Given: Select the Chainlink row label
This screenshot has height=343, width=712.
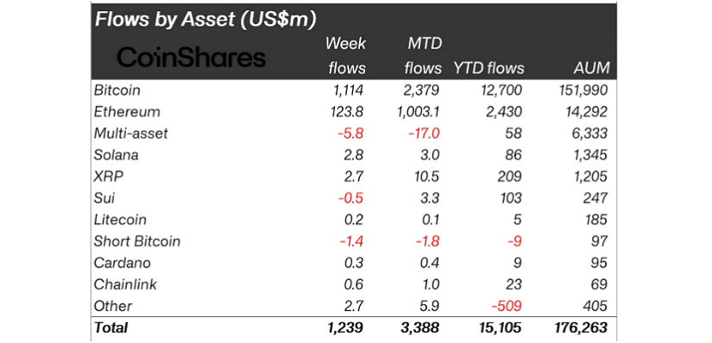Looking at the screenshot, I should click(x=125, y=284).
